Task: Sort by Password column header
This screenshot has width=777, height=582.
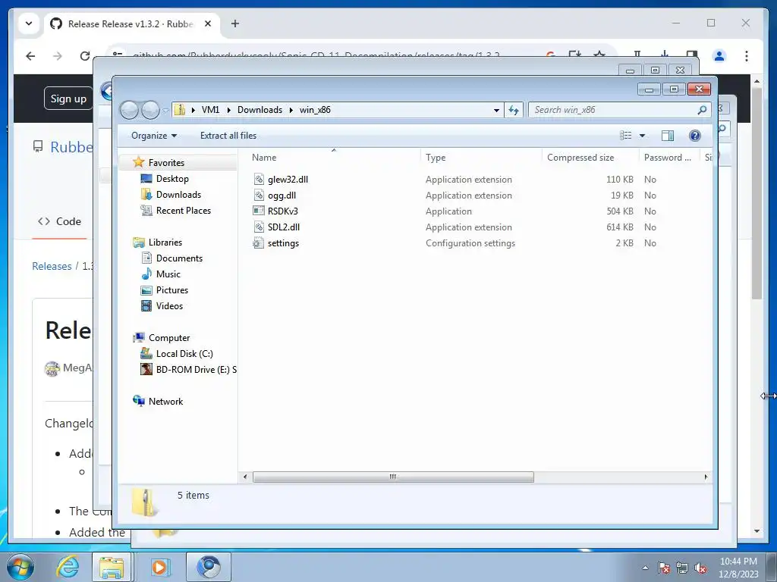Action: pyautogui.click(x=669, y=158)
